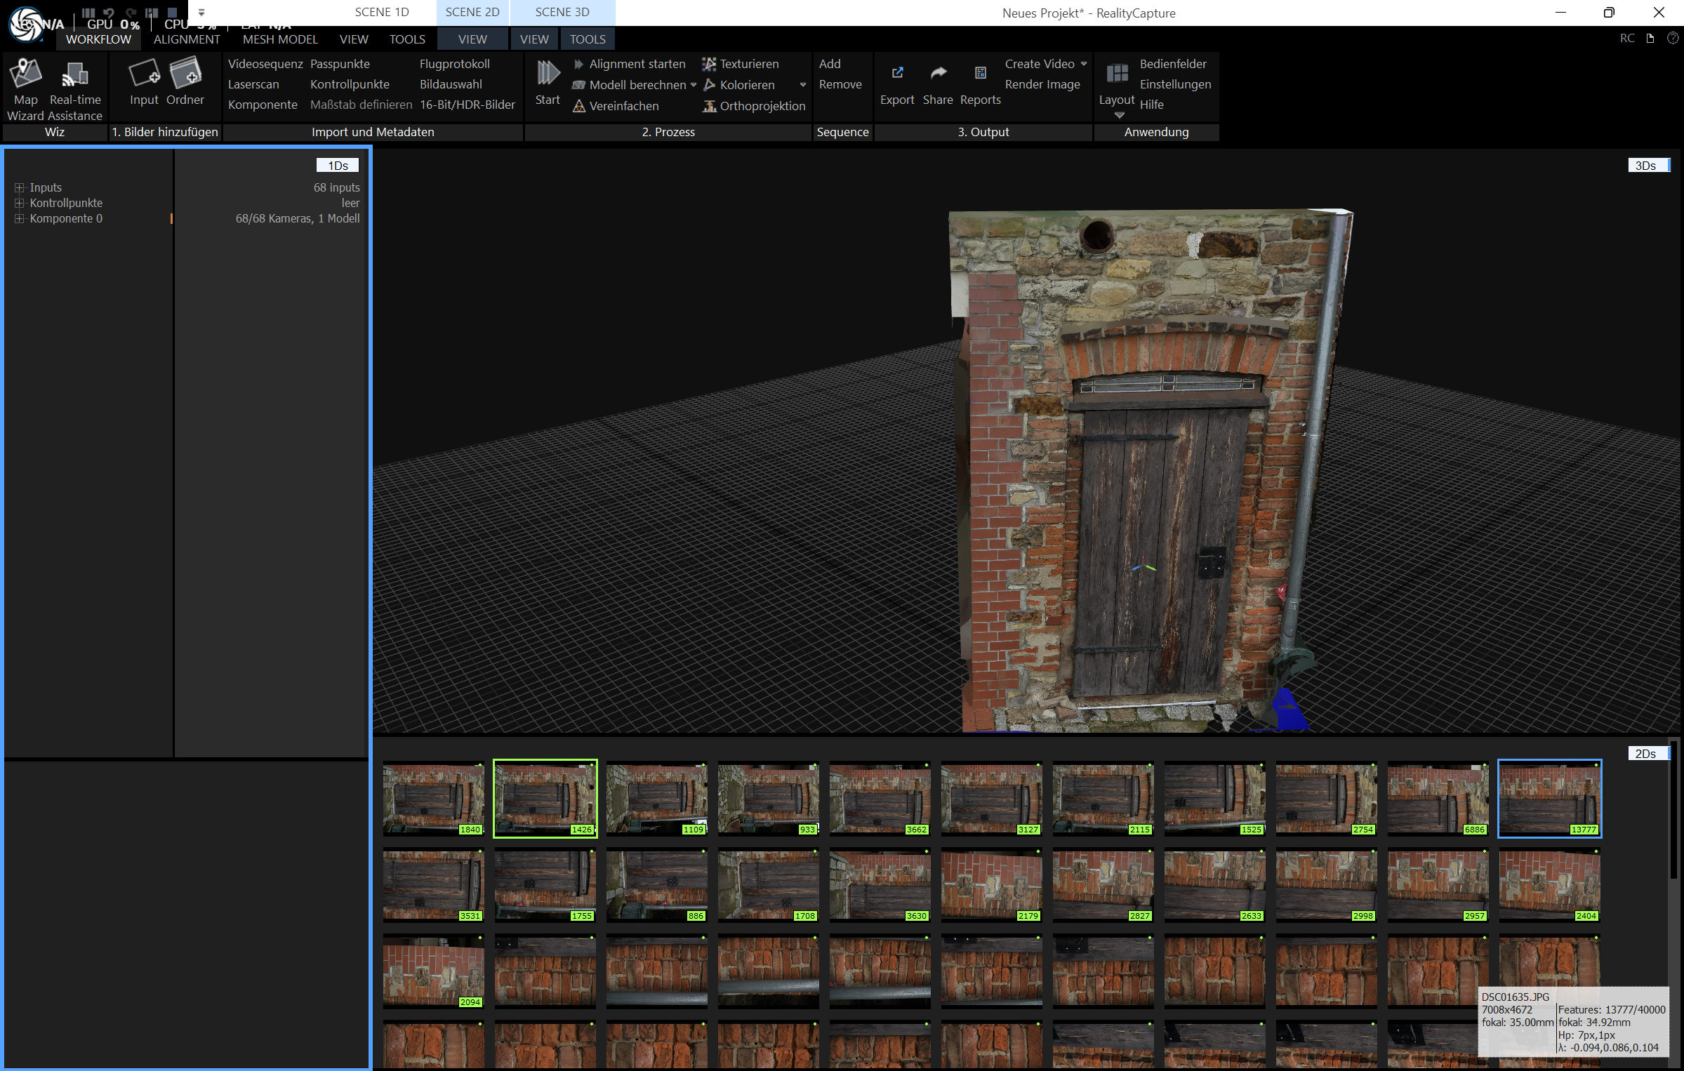The image size is (1684, 1071).
Task: Launch Real-time Assistance
Action: pos(75,89)
